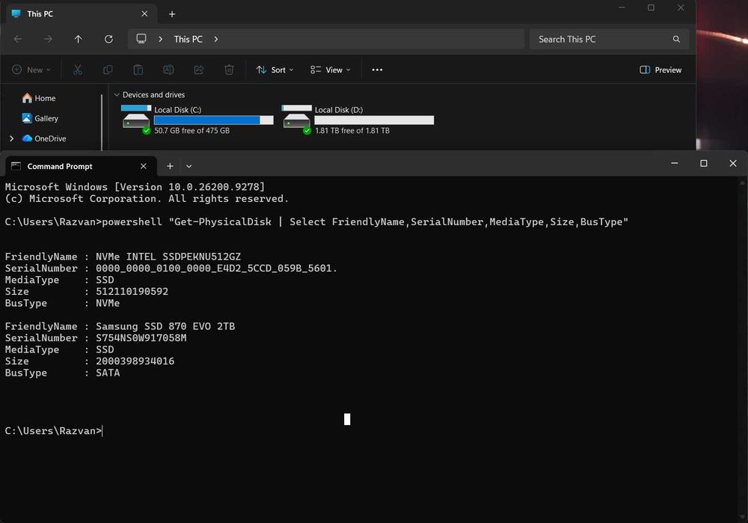Click the Windows version text line
Viewport: 748px width, 523px height.
point(135,187)
